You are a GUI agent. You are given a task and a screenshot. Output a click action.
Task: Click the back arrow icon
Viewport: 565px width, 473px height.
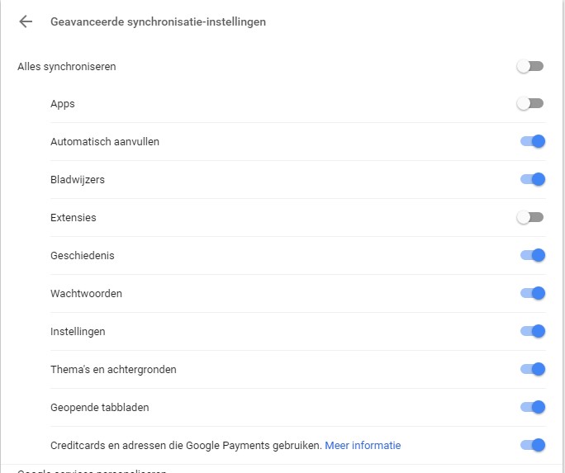pos(26,22)
